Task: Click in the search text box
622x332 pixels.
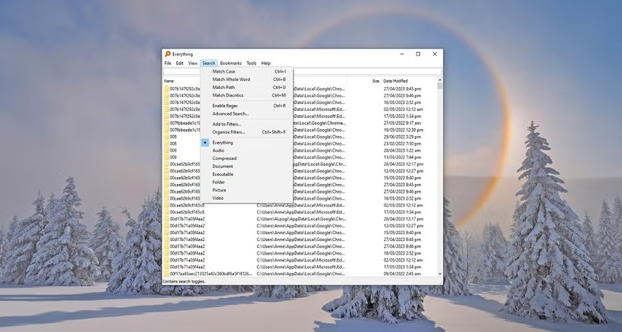Action: 302,71
